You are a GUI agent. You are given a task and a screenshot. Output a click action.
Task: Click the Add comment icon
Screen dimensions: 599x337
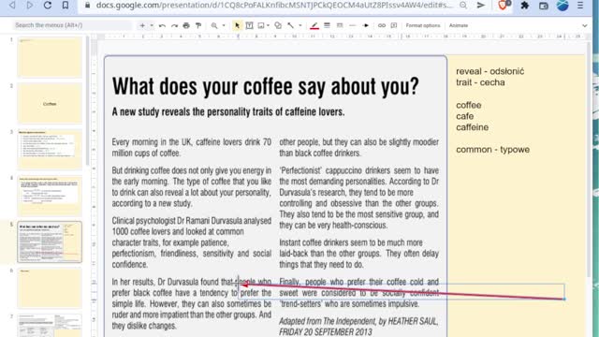coord(394,25)
